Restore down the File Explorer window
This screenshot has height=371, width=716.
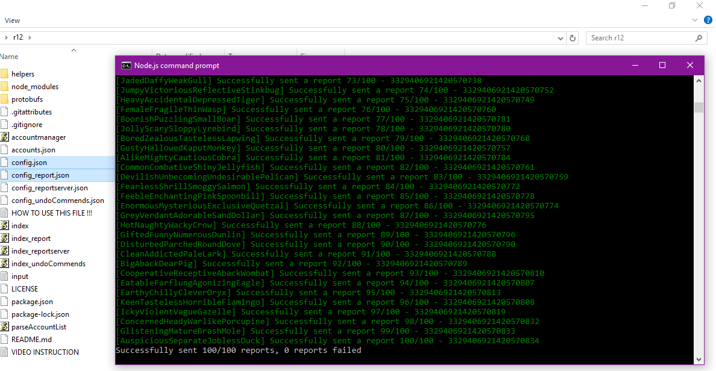pyautogui.click(x=671, y=5)
